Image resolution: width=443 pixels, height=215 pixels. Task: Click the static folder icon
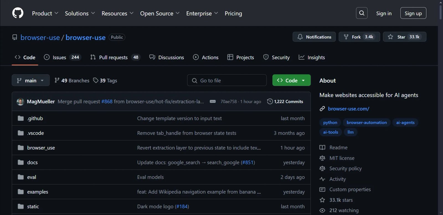(21, 206)
